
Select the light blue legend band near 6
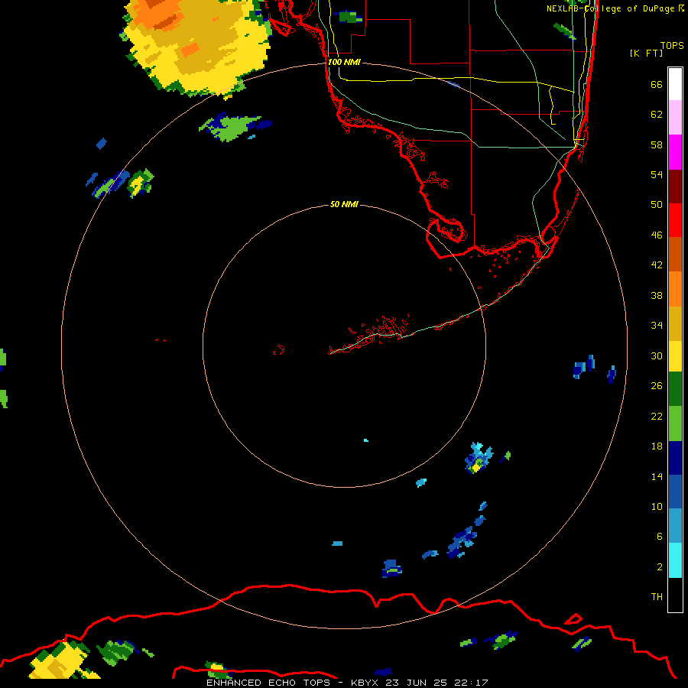675,526
